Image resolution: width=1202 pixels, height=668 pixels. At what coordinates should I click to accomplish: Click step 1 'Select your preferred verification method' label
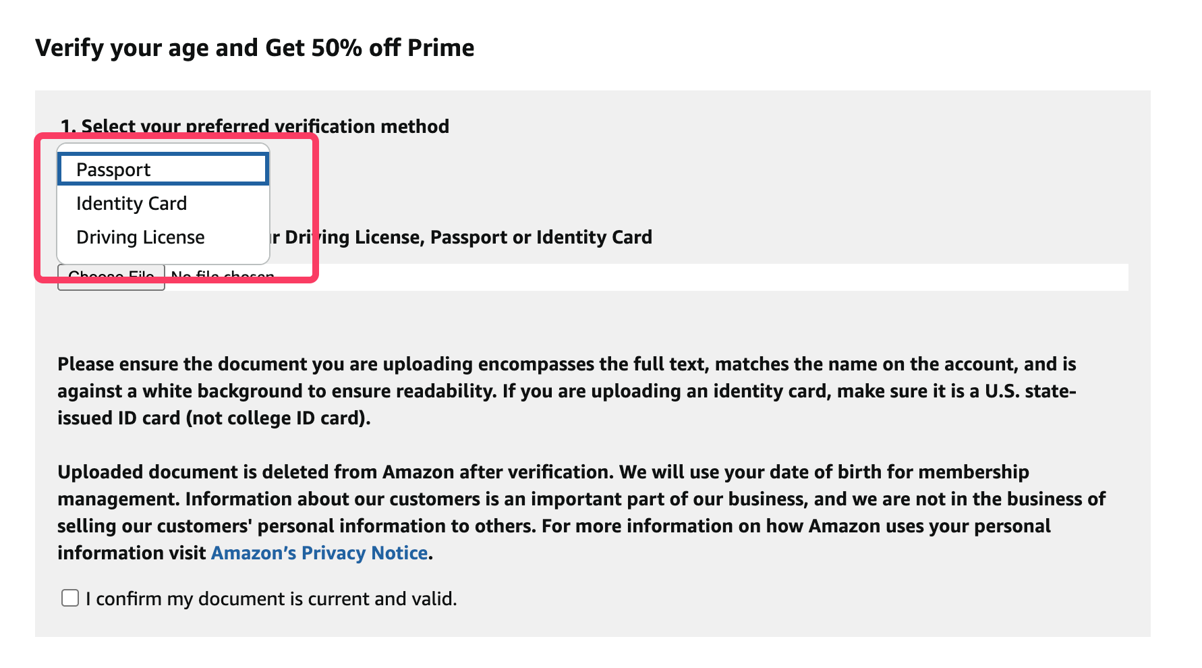coord(254,126)
